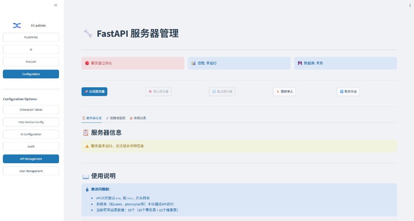Start the server with the rocket button

click(x=94, y=92)
